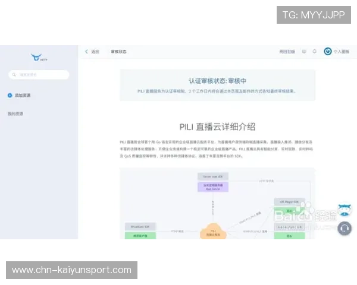Click the iOS Player SDK box in diagram
This screenshot has height=285, width=357.
(289, 202)
